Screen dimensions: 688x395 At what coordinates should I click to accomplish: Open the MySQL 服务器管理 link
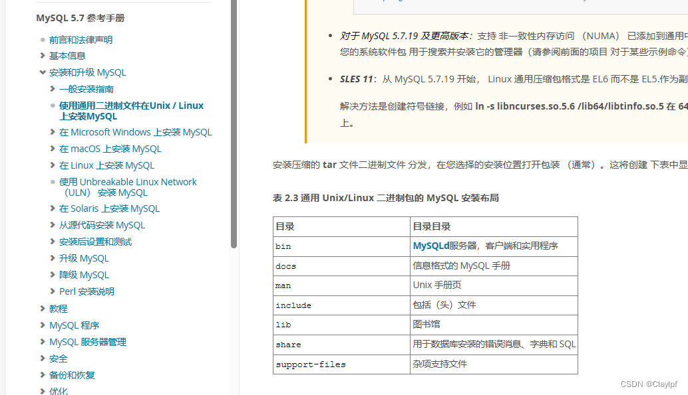[88, 342]
